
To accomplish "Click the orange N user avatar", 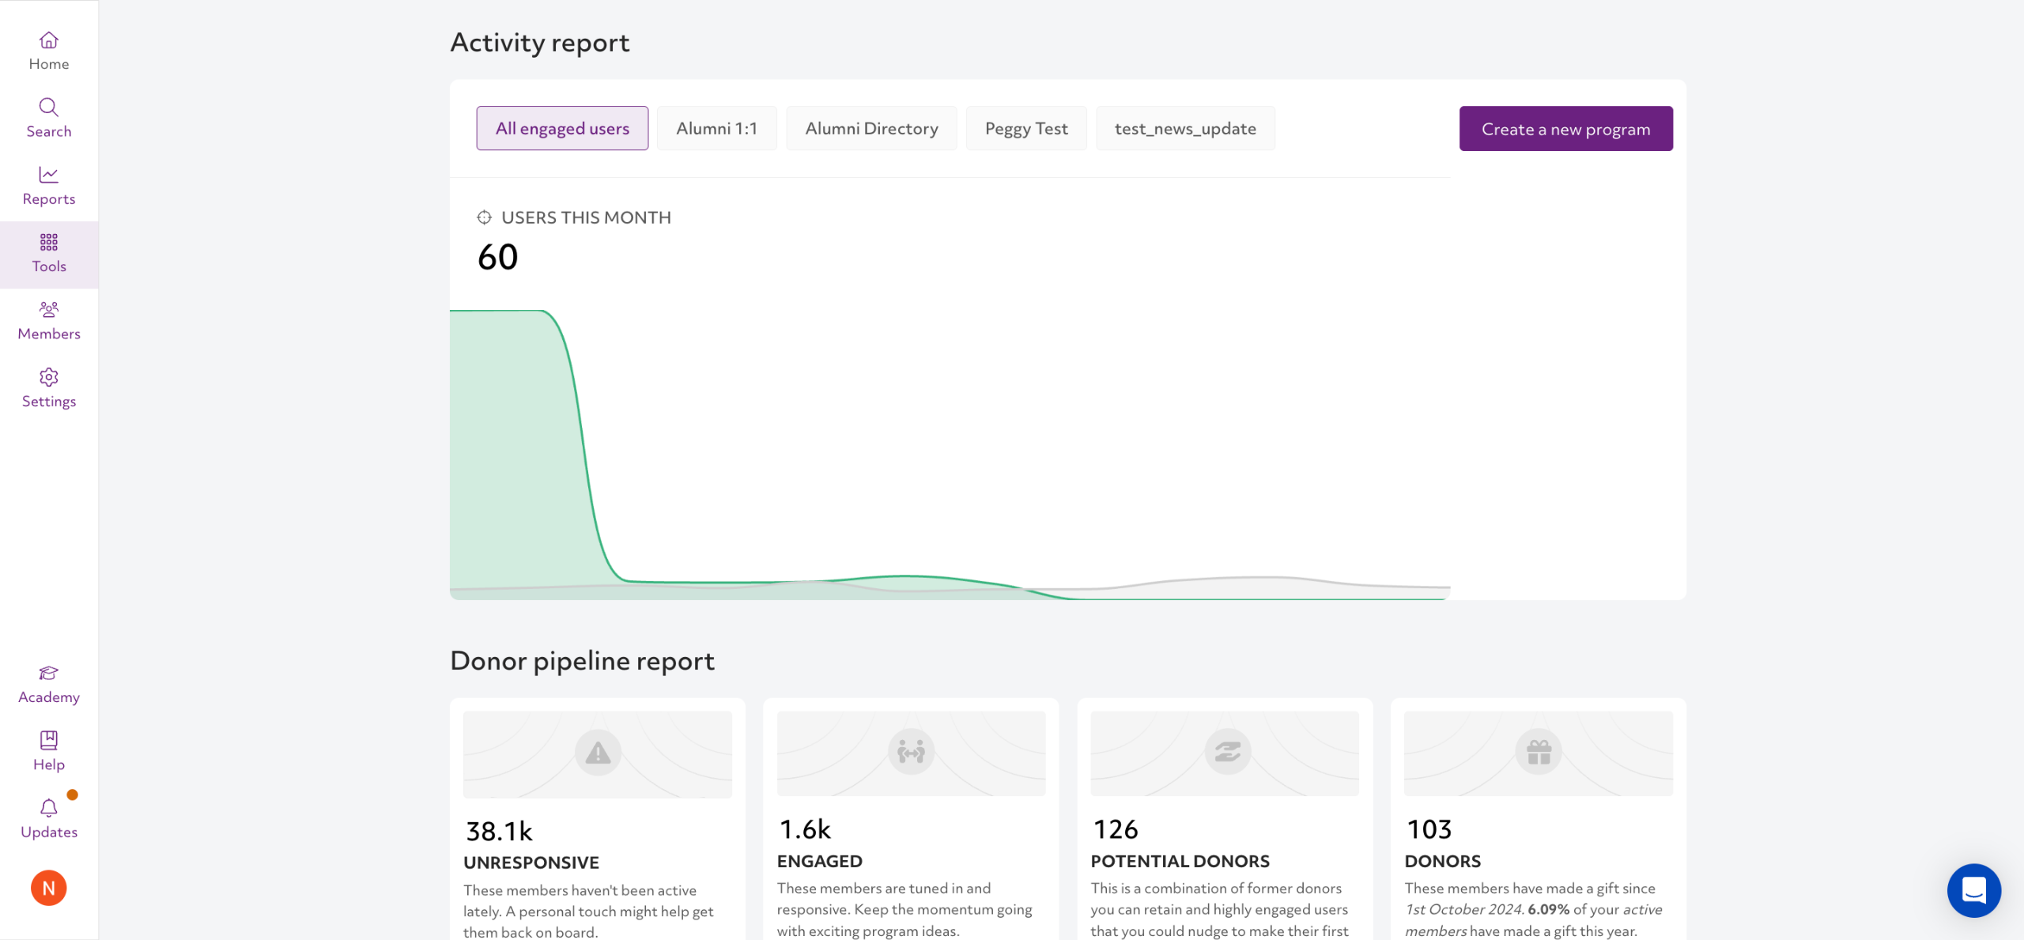I will pyautogui.click(x=49, y=888).
